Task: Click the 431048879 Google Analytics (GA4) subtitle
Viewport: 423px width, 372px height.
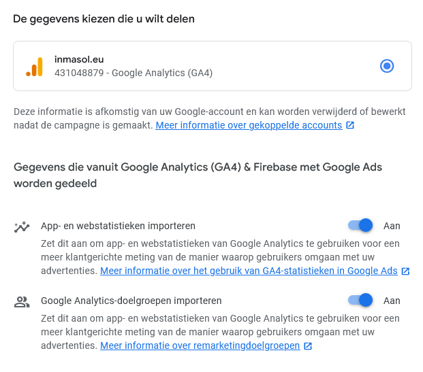Action: pos(134,73)
